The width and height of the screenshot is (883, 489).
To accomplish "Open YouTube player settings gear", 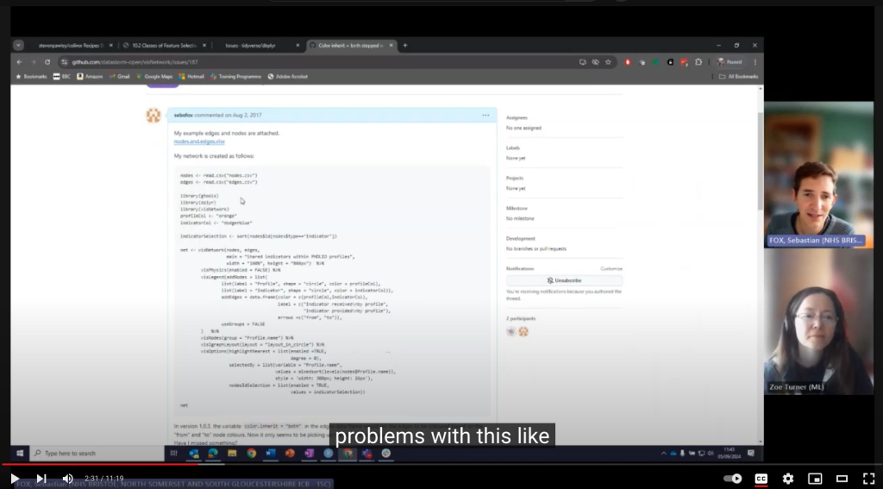I will [x=788, y=479].
